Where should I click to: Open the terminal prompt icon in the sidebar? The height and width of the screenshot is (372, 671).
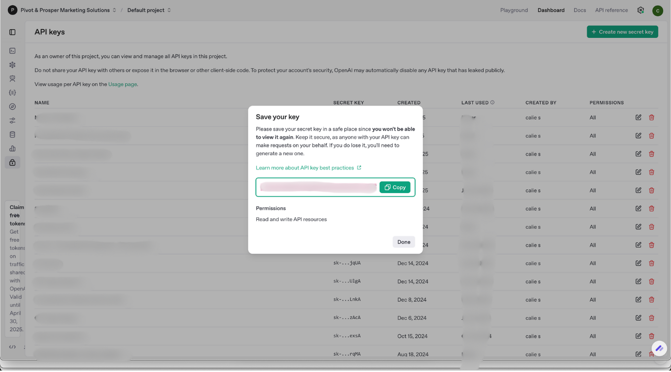coord(12,51)
